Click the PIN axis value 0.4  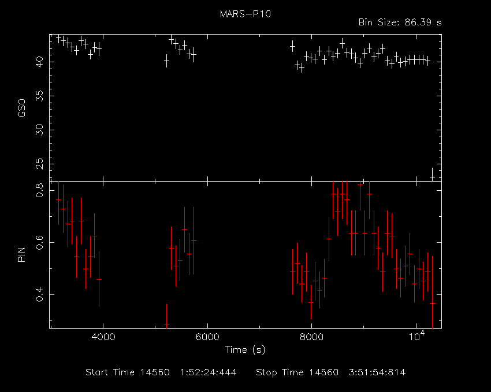[40, 294]
